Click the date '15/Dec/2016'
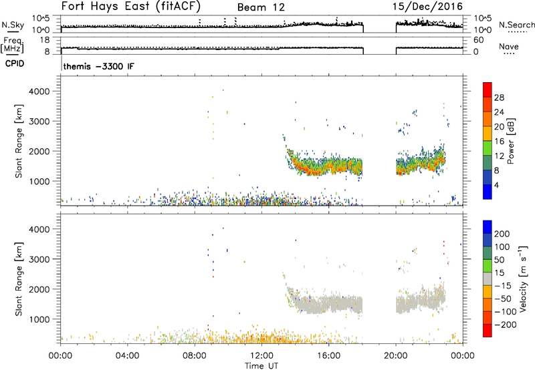The width and height of the screenshot is (535, 370). [x=427, y=7]
